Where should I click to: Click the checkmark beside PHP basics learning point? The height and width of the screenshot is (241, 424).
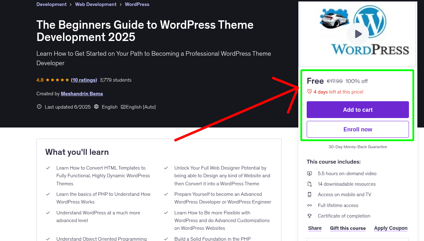coord(48,194)
